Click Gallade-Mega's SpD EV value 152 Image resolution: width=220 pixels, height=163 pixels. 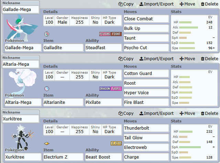209,43
